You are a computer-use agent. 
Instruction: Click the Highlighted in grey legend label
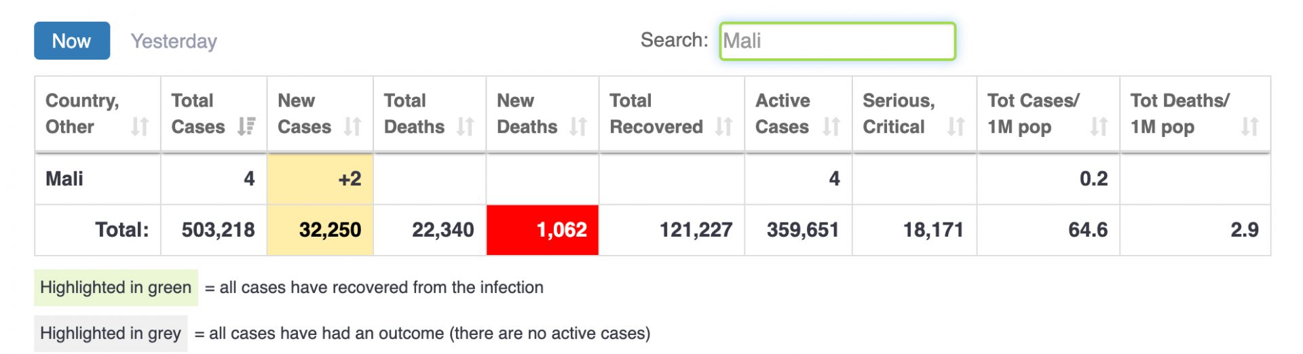point(111,334)
